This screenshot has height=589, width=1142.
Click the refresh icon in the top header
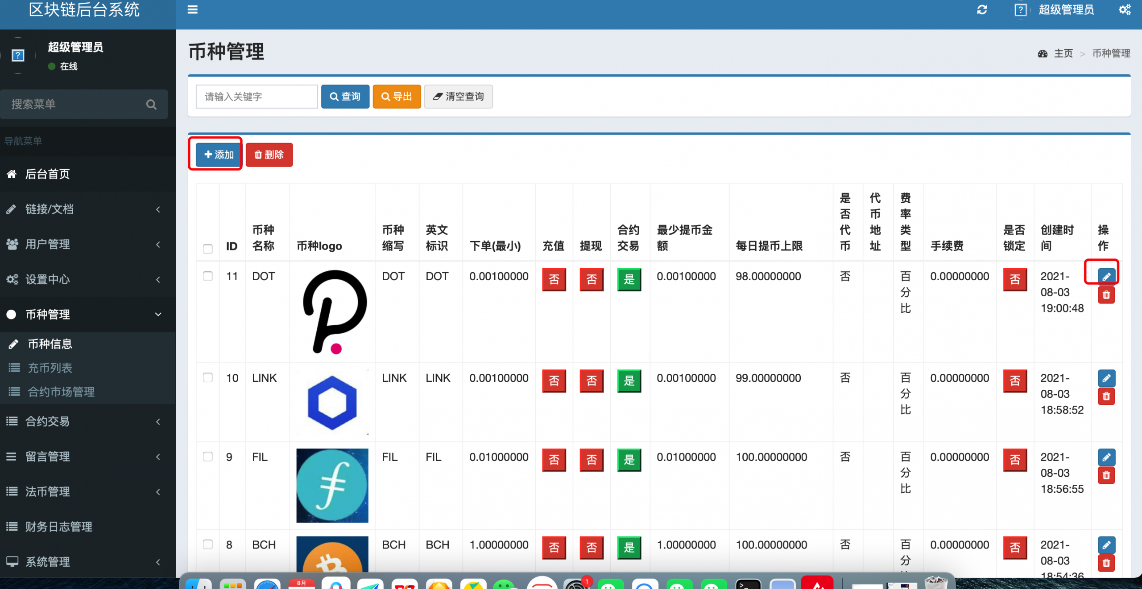pos(982,10)
